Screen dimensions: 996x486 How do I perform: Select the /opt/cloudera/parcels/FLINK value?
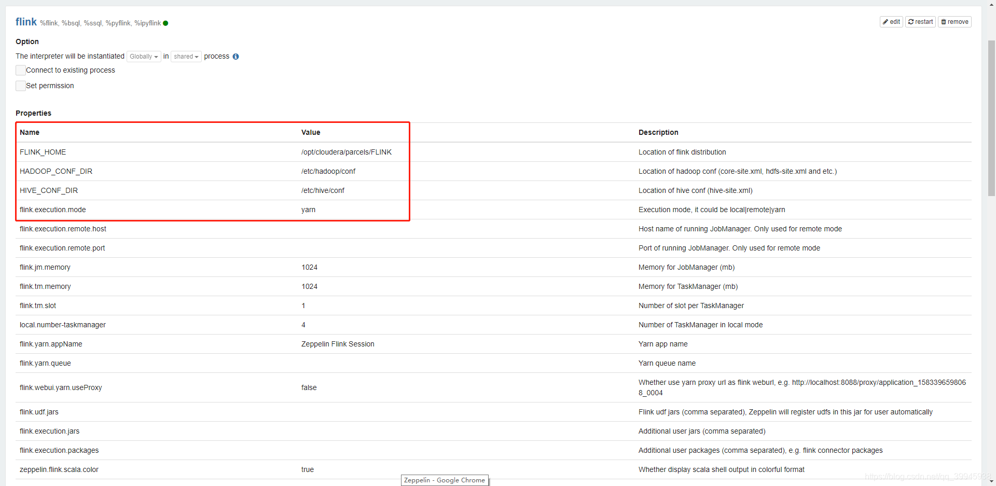click(x=347, y=152)
